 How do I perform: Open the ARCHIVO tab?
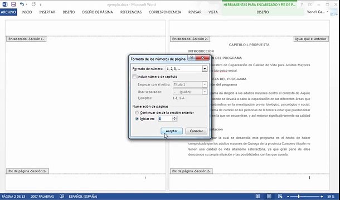pos(8,12)
